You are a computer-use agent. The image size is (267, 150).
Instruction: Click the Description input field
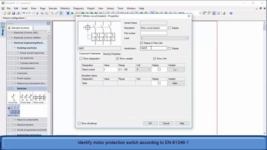tap(154, 28)
